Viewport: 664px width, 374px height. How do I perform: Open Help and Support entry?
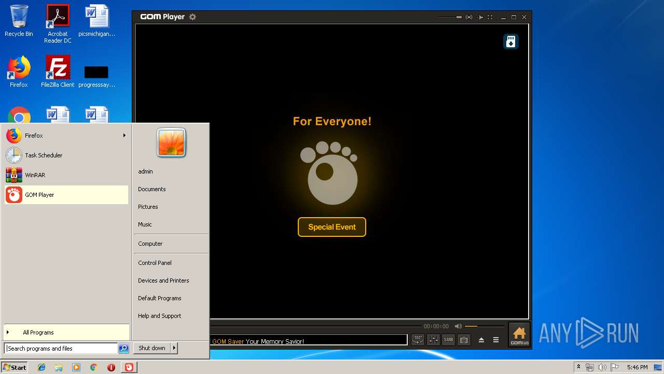[160, 316]
